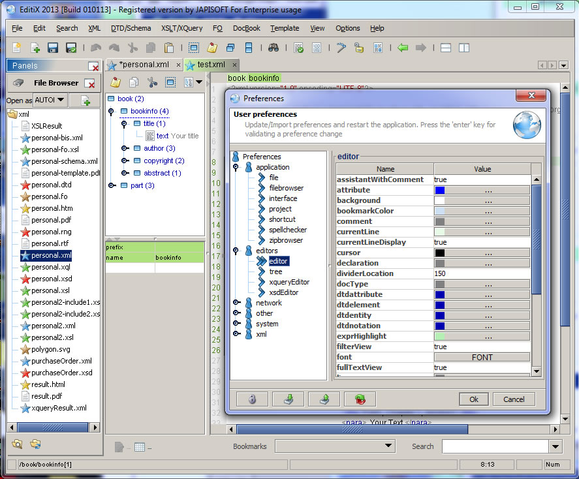
Task: Click inside the Search field at the bottom
Action: click(x=496, y=446)
